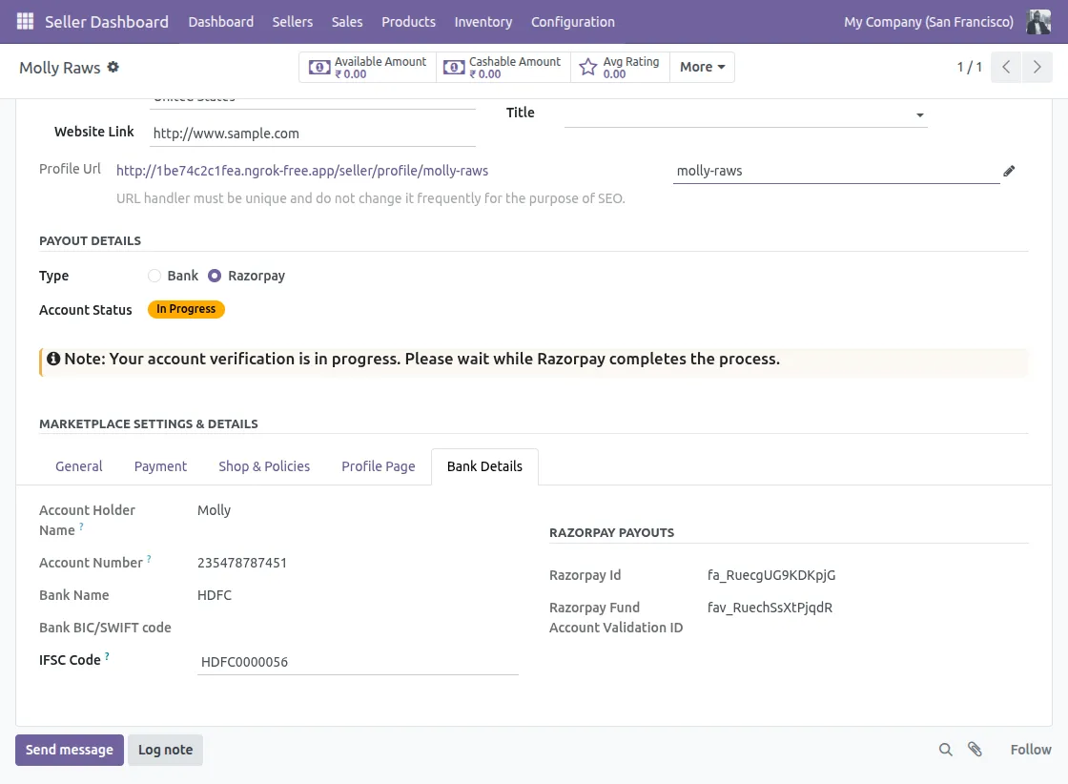Open the apps grid menu icon
The height and width of the screenshot is (784, 1068).
point(25,21)
